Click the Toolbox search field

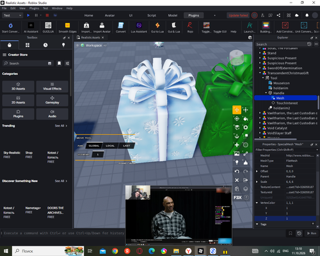(28, 63)
